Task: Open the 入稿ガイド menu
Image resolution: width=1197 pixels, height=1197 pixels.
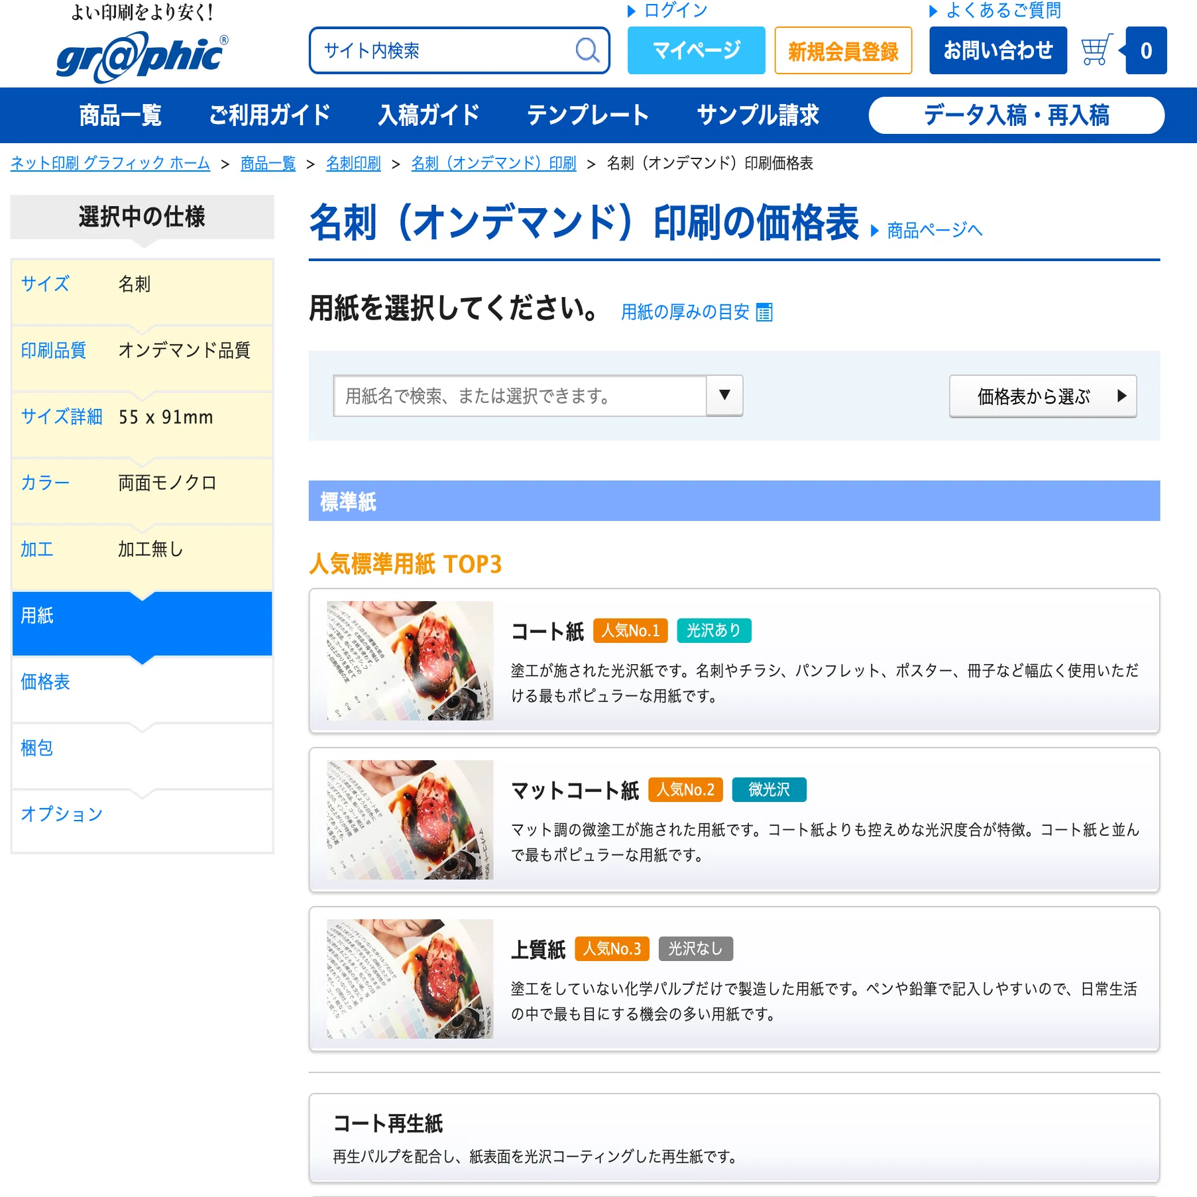Action: tap(429, 115)
